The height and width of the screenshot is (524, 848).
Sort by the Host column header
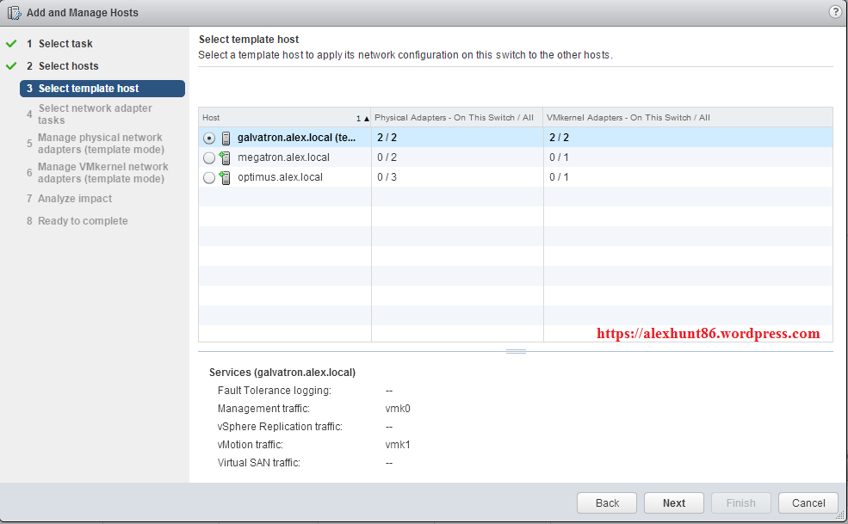click(275, 118)
